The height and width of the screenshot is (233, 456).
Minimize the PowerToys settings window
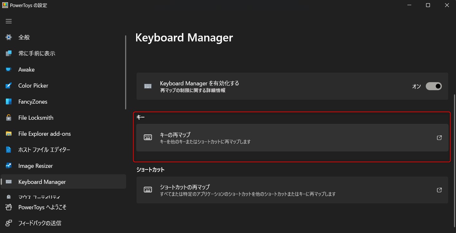409,5
